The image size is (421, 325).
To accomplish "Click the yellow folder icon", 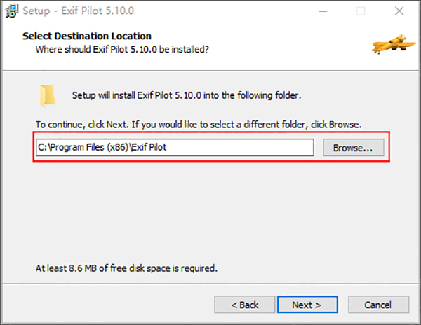I will tap(48, 96).
